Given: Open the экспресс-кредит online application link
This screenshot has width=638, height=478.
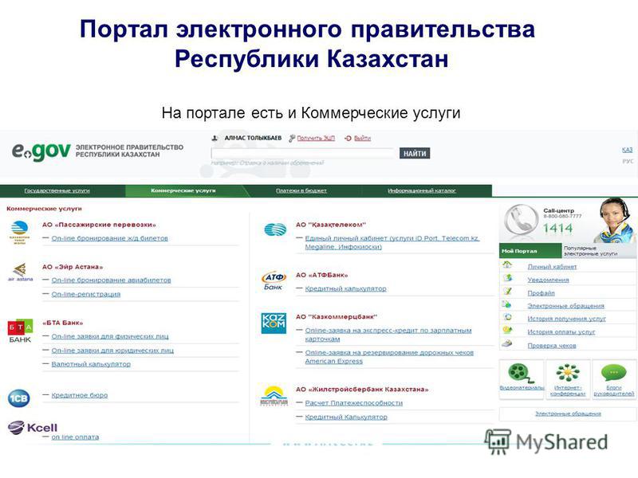Looking at the screenshot, I should 388,335.
